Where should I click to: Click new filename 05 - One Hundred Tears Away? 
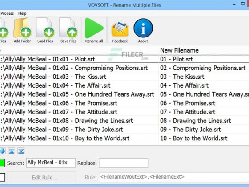[x=205, y=94]
